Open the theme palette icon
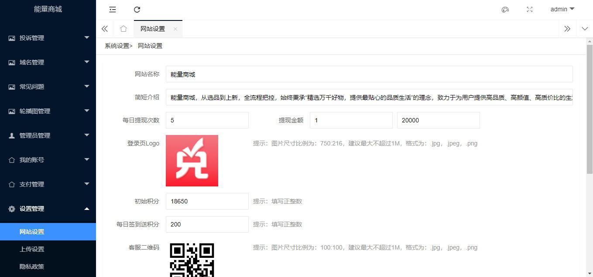 (505, 10)
